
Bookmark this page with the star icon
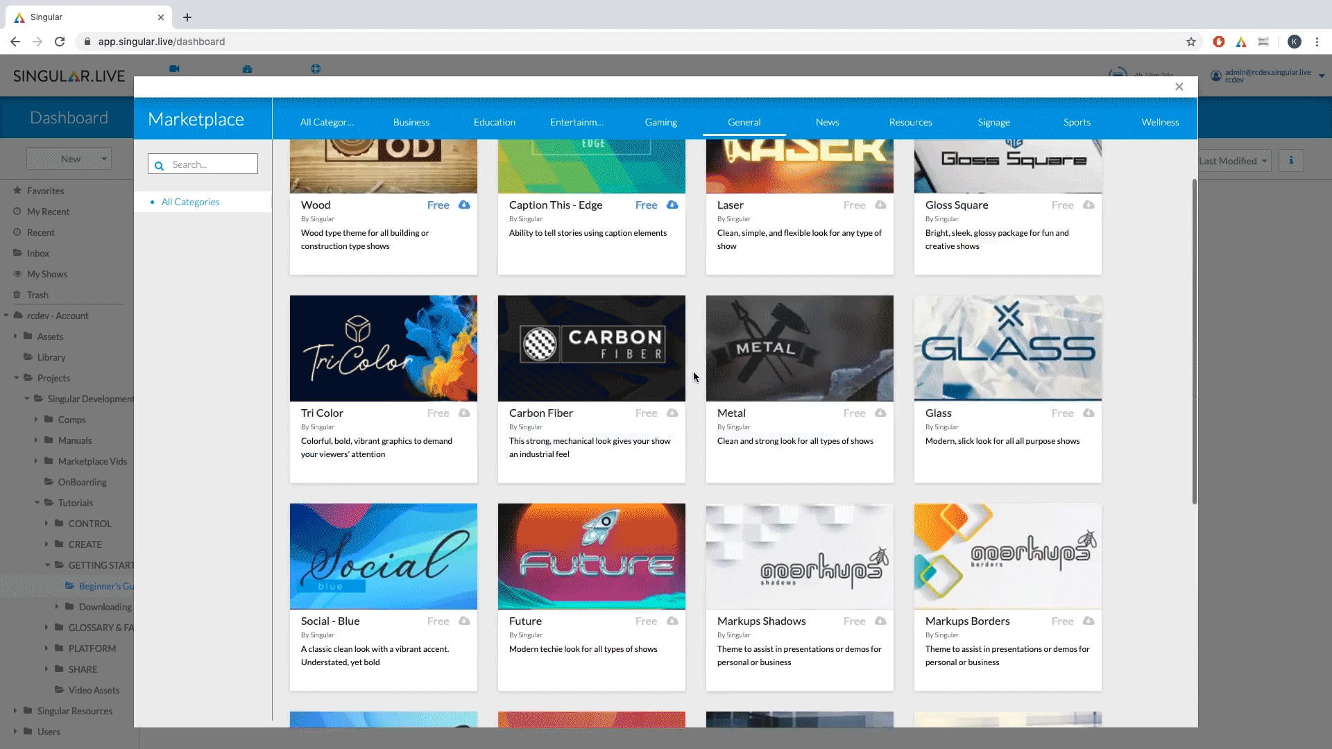[x=1191, y=42]
